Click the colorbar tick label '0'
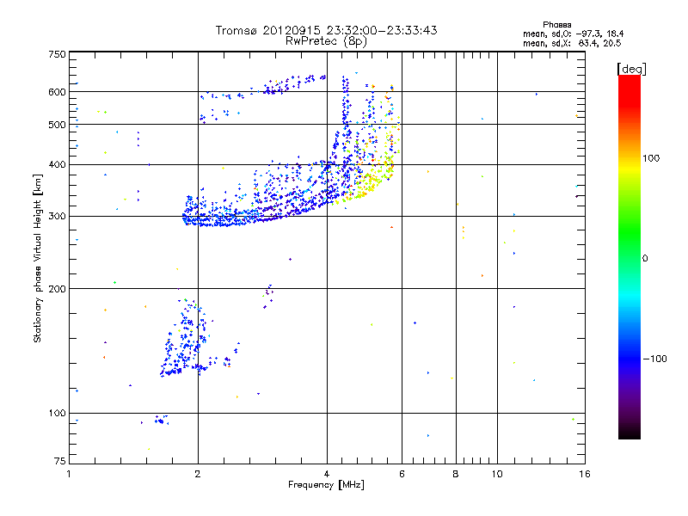The image size is (688, 516). (x=645, y=259)
